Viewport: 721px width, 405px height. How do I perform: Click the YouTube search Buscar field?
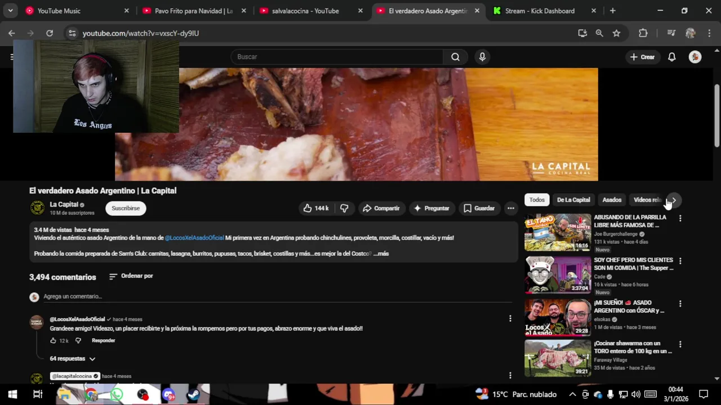point(337,57)
